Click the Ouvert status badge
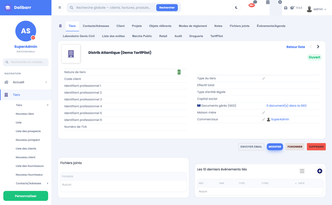Viewport: 332px width, 205px height. (314, 57)
